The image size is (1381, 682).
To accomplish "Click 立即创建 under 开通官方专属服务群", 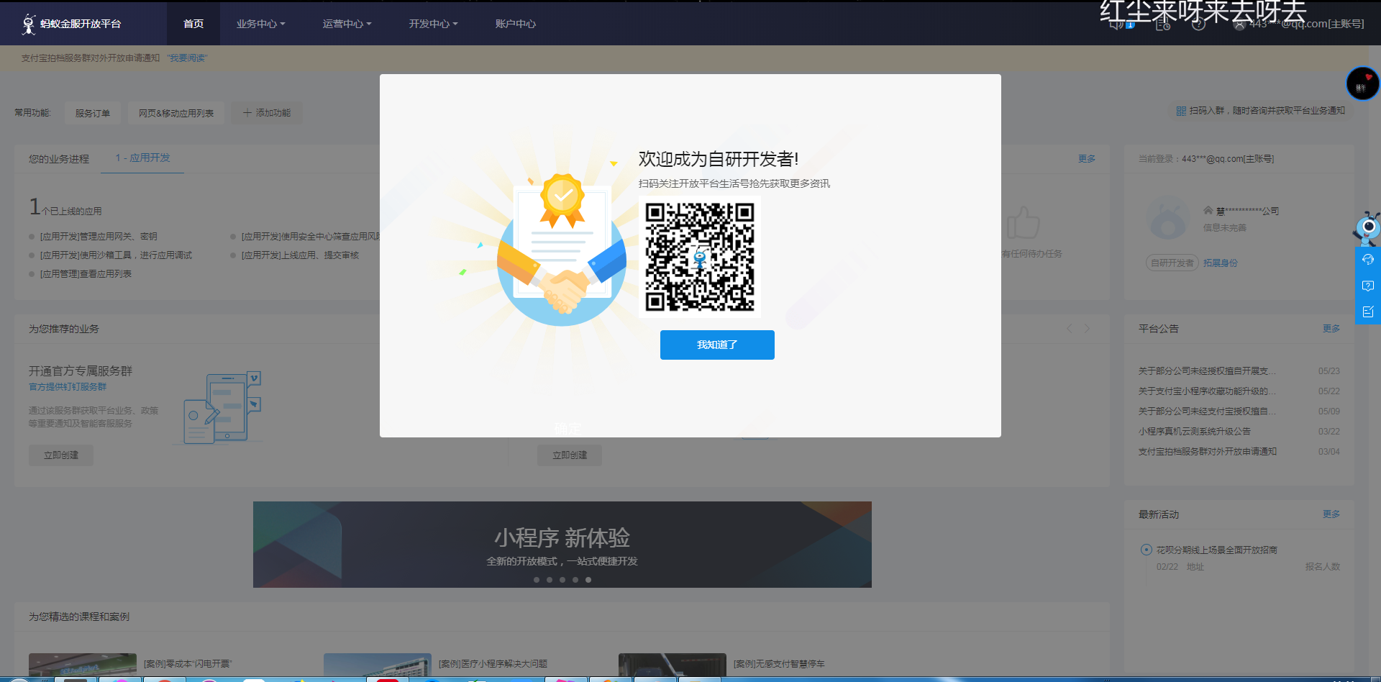I will click(x=61, y=455).
